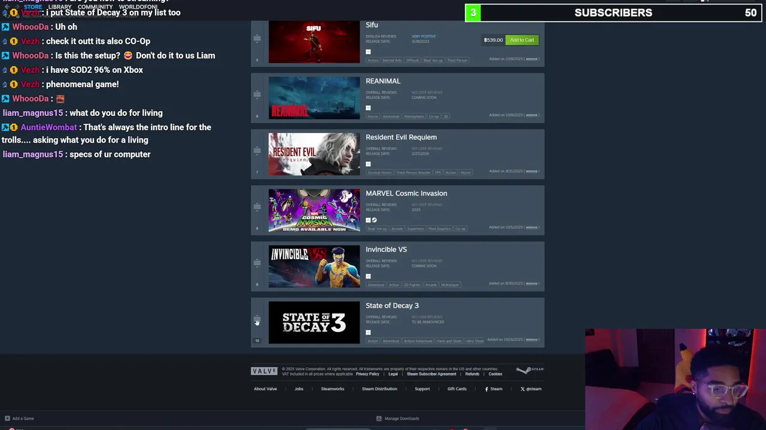This screenshot has height=430, width=766.
Task: Click the REANIMAL row drag handle
Action: 257,94
